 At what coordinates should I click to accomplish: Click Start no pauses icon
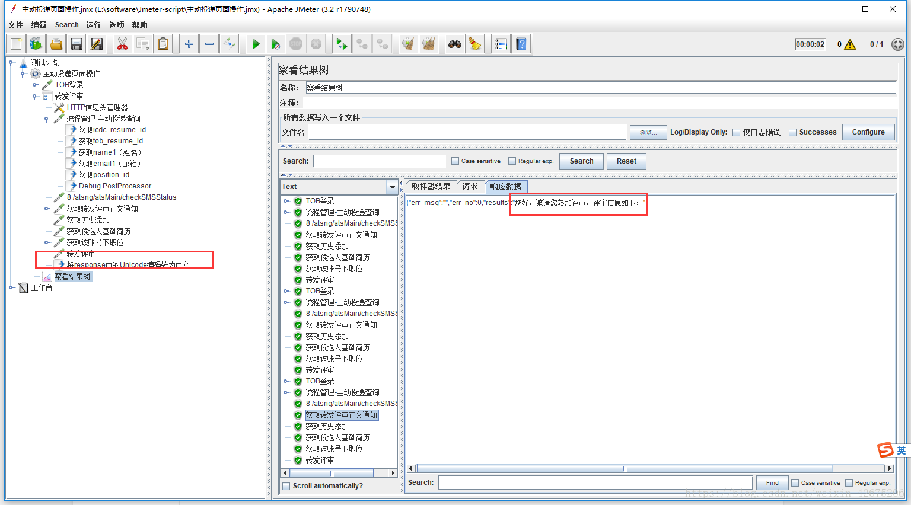click(x=276, y=44)
